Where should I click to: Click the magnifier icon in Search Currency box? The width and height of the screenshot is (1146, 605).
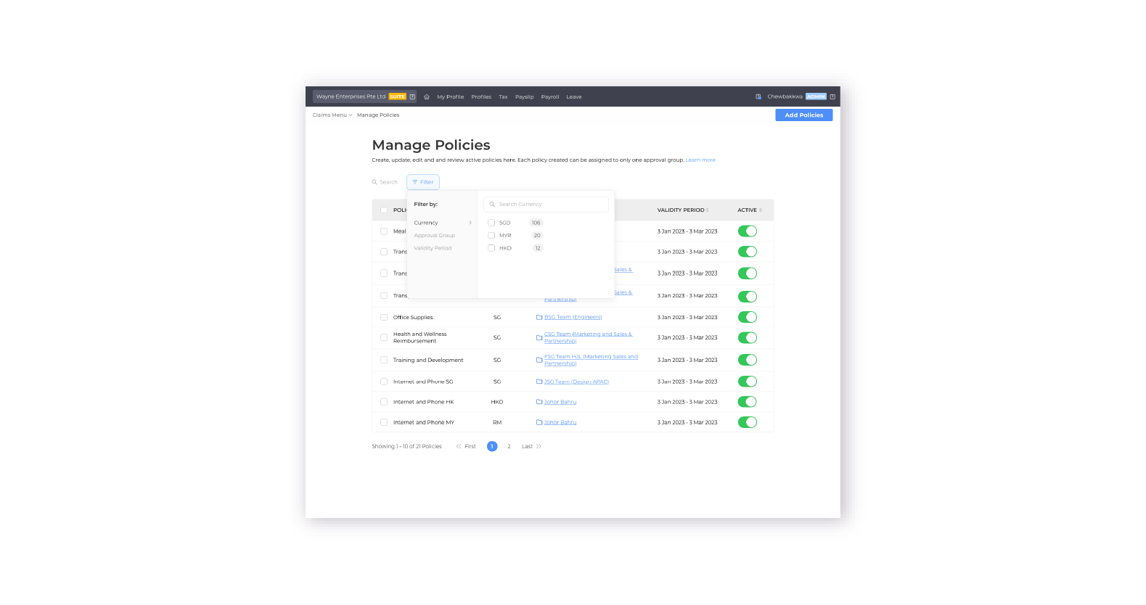tap(492, 205)
